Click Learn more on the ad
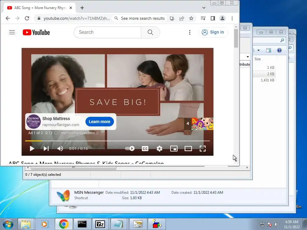The width and height of the screenshot is (307, 230). pos(100,122)
